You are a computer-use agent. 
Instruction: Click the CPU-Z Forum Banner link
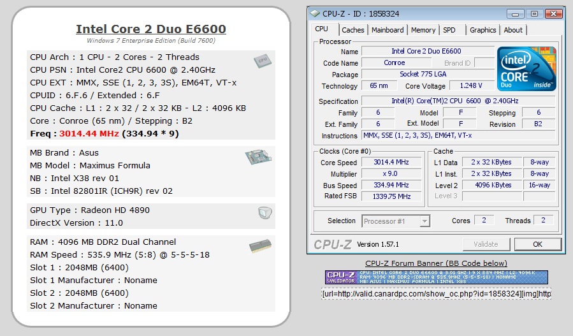pyautogui.click(x=436, y=263)
